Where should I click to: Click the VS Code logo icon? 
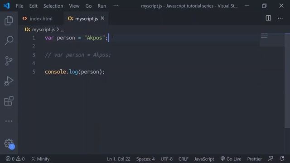tap(7, 6)
